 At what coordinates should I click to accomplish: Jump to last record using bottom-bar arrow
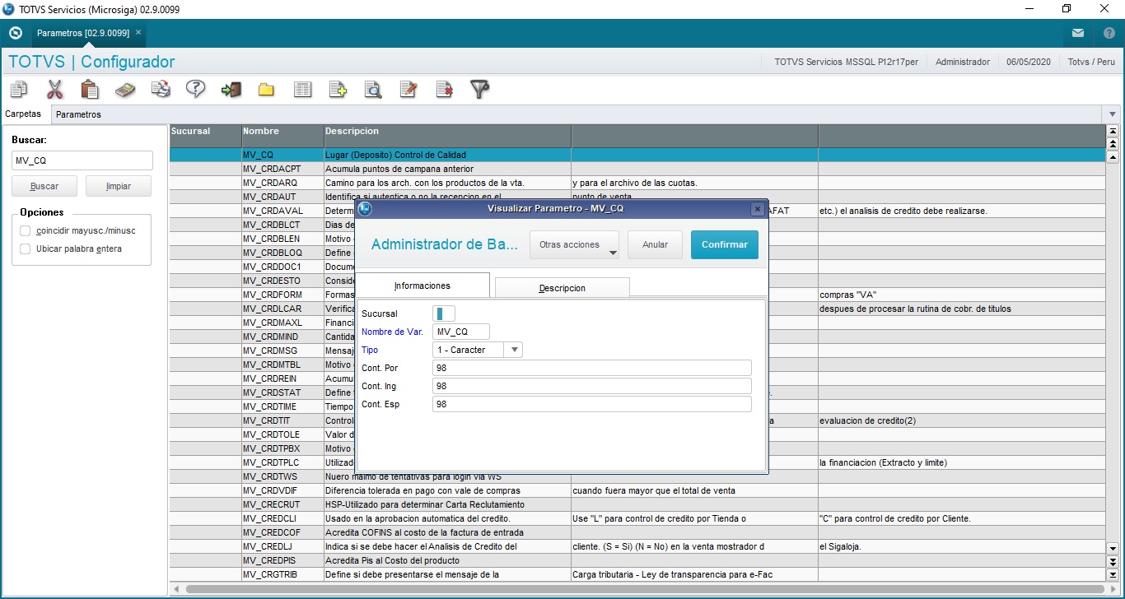(1113, 574)
